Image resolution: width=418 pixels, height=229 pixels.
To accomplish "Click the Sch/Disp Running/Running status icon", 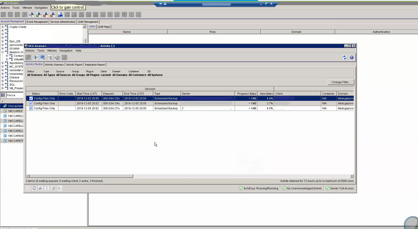I will click(241, 188).
